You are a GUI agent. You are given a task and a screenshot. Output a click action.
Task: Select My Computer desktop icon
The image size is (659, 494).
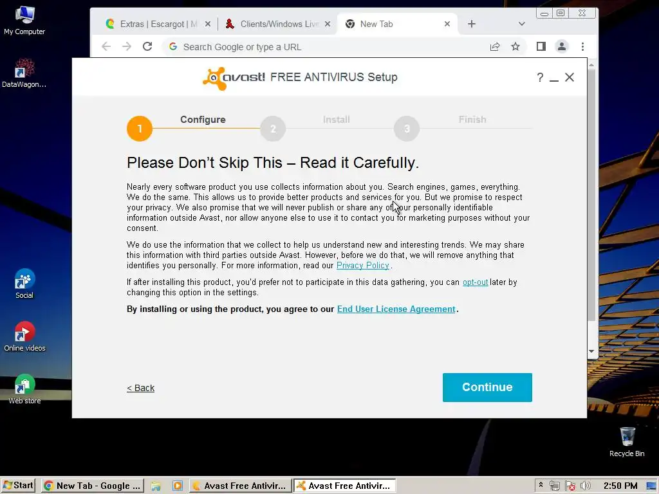(x=24, y=21)
